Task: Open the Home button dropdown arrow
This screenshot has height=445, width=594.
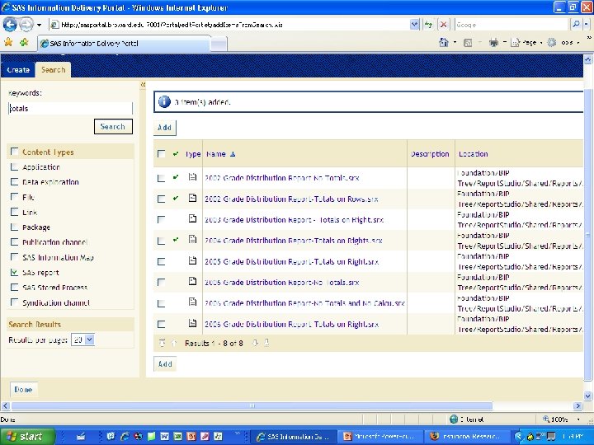Action: pyautogui.click(x=455, y=42)
